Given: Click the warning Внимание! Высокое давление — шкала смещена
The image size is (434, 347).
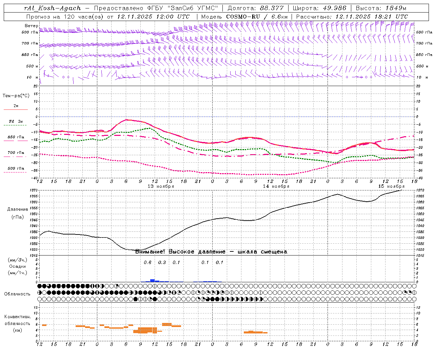Looking at the screenshot, I should click(x=211, y=252).
